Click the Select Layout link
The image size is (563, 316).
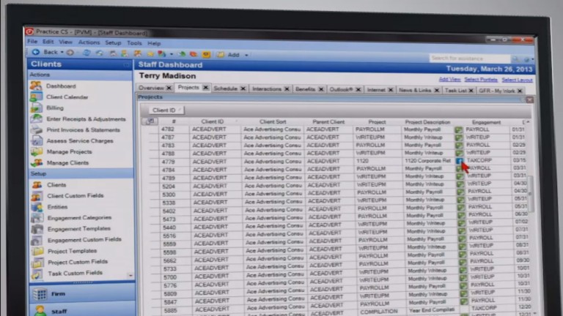[x=517, y=79]
